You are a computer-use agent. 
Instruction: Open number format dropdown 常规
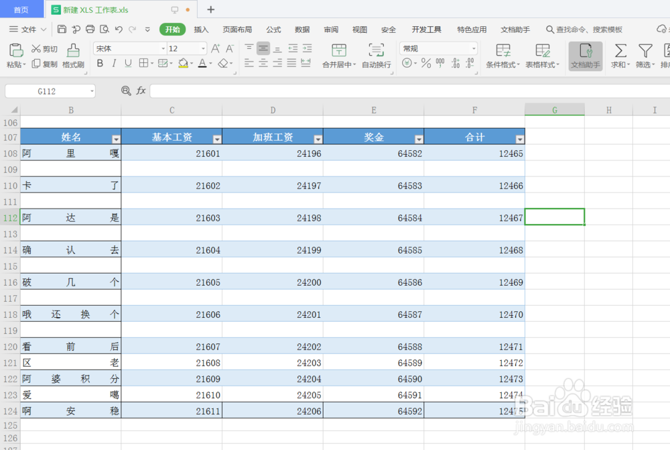[x=474, y=48]
